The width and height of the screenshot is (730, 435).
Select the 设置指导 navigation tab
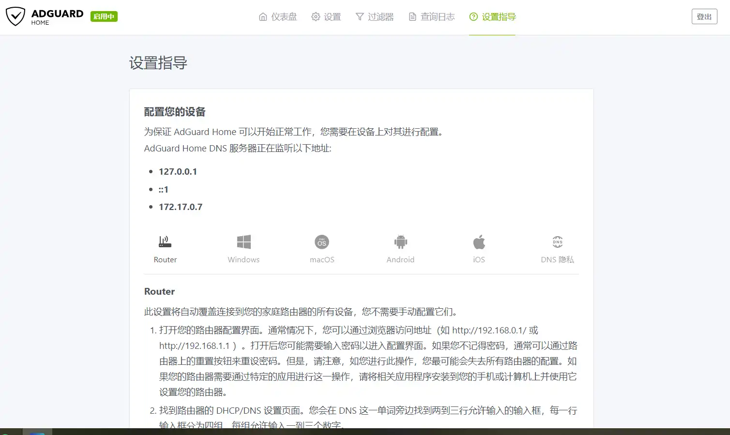[492, 17]
